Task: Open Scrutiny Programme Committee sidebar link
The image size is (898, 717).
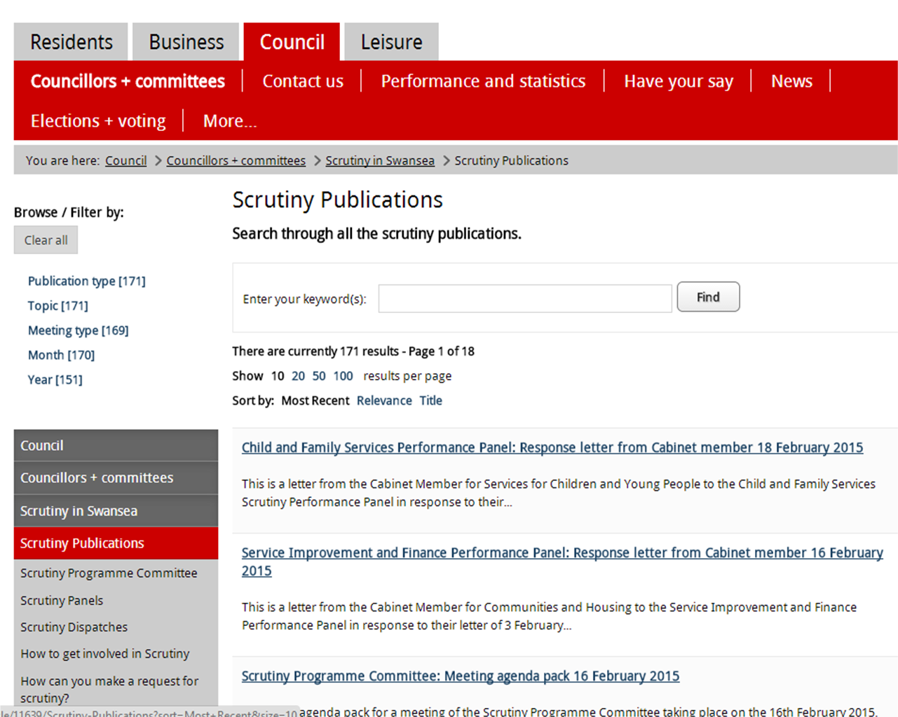Action: point(109,573)
